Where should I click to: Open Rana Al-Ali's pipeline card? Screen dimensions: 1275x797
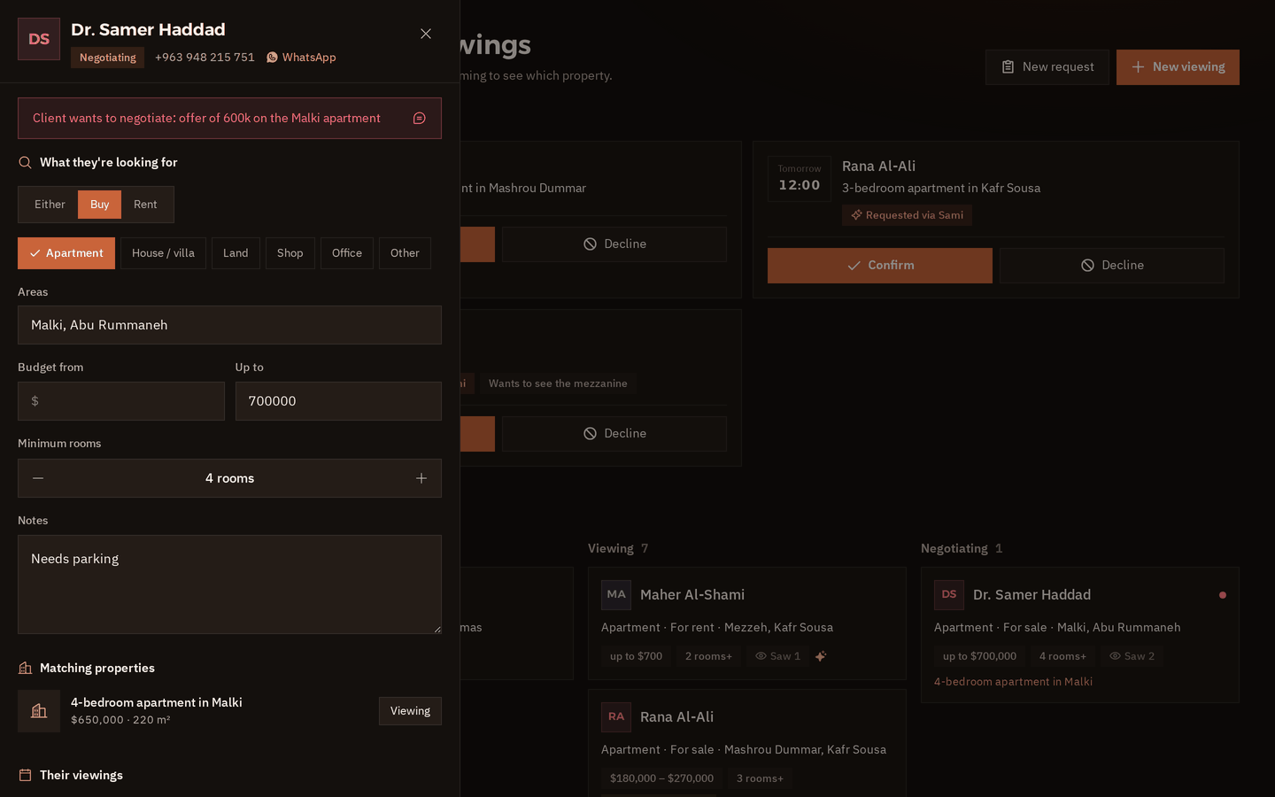click(747, 743)
